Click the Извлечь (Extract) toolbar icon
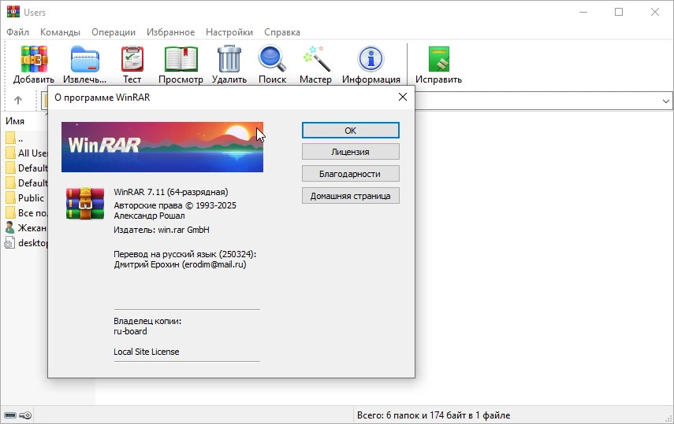This screenshot has height=424, width=674. coord(84,65)
